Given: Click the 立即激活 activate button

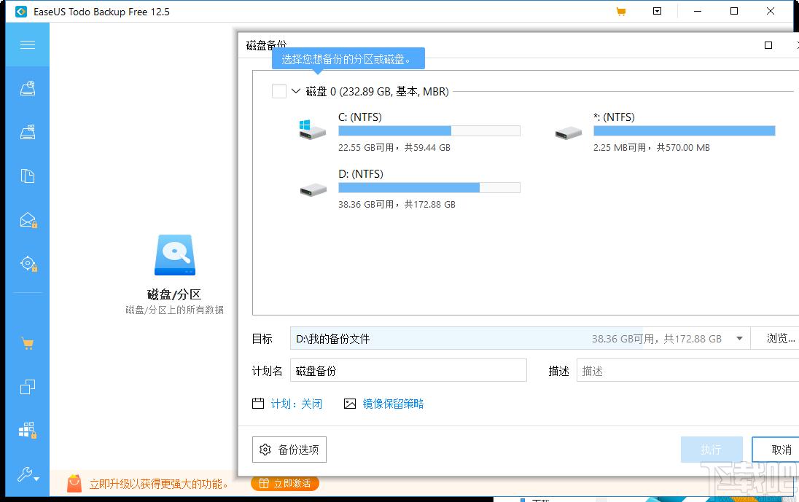Looking at the screenshot, I should tap(285, 483).
